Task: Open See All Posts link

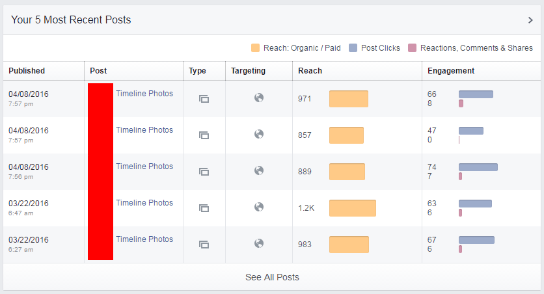Action: pos(272,277)
